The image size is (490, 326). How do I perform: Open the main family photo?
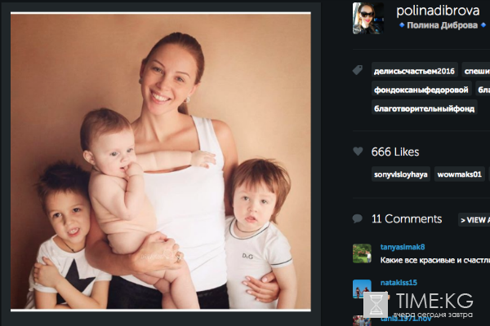pyautogui.click(x=161, y=161)
